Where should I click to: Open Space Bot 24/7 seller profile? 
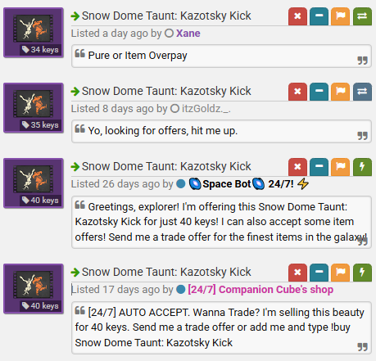point(248,184)
